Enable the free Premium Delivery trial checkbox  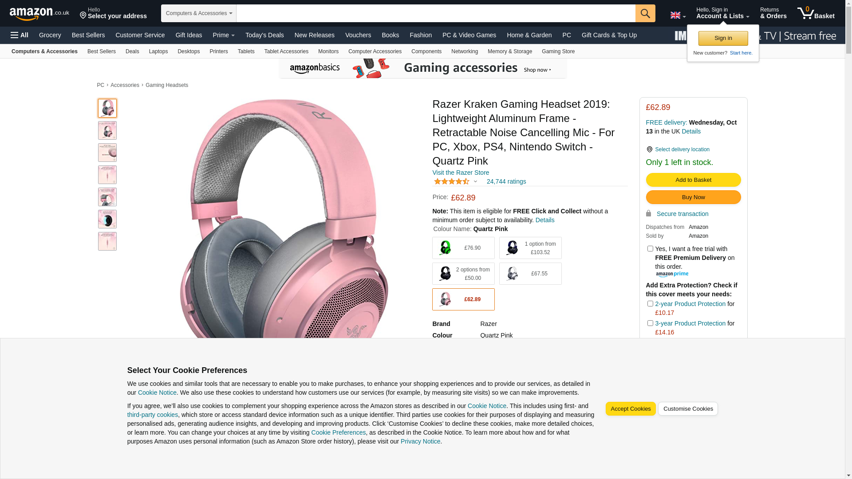coord(650,249)
